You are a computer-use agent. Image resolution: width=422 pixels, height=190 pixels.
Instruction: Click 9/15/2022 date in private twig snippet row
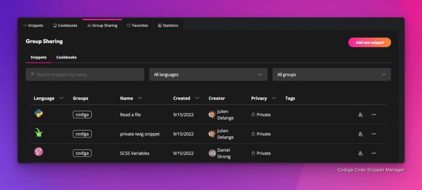point(183,134)
